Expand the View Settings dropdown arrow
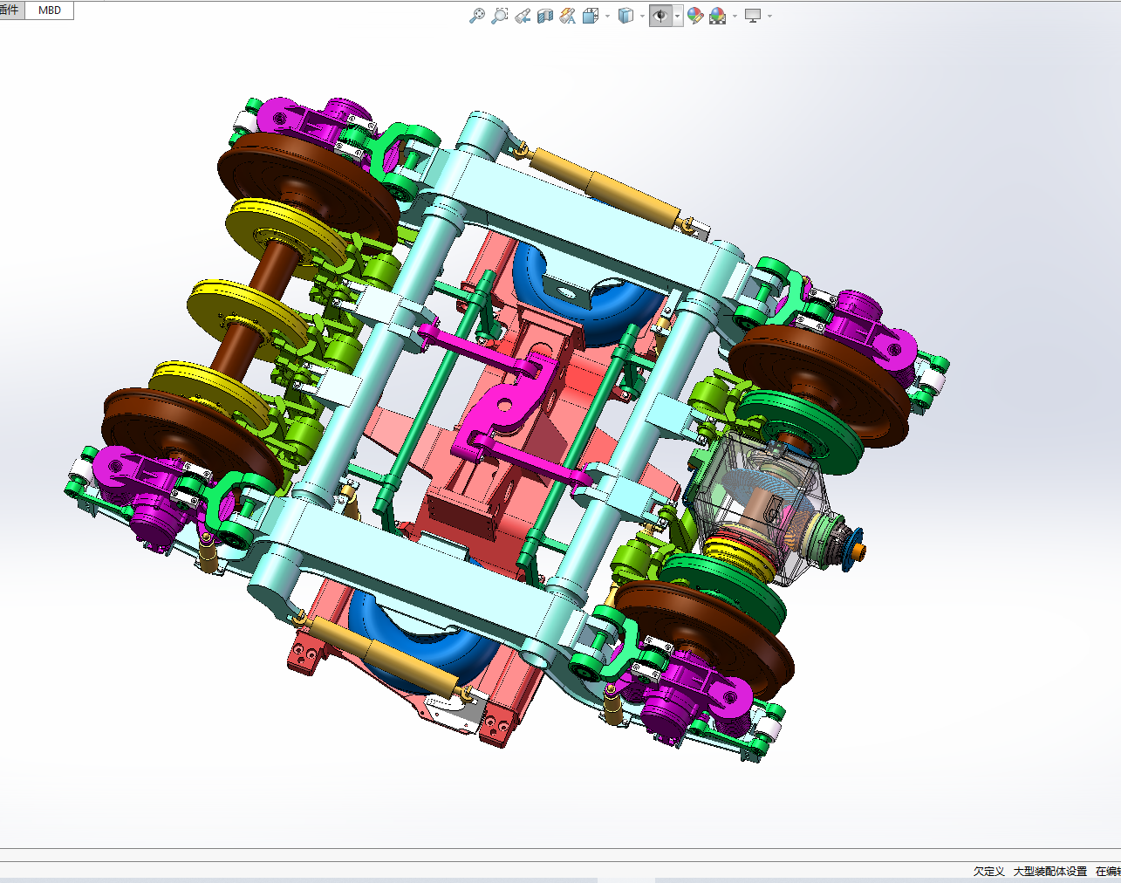 click(769, 16)
